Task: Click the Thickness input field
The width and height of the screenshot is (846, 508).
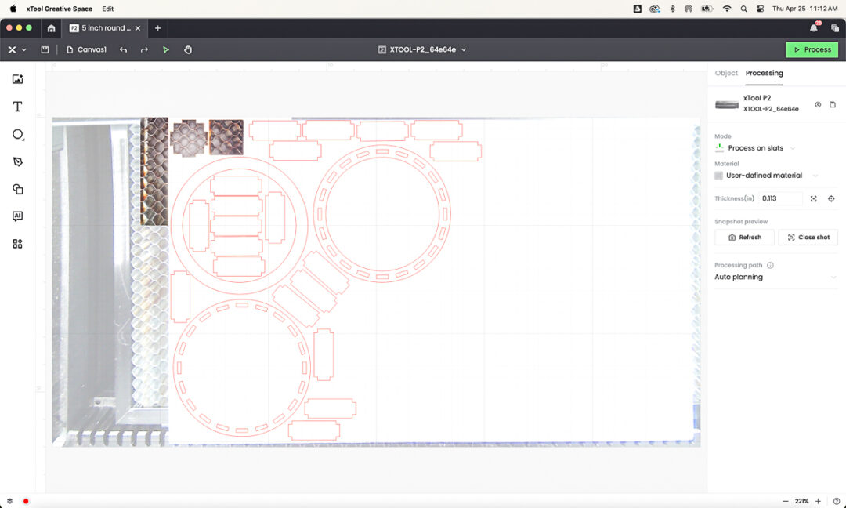Action: tap(780, 199)
